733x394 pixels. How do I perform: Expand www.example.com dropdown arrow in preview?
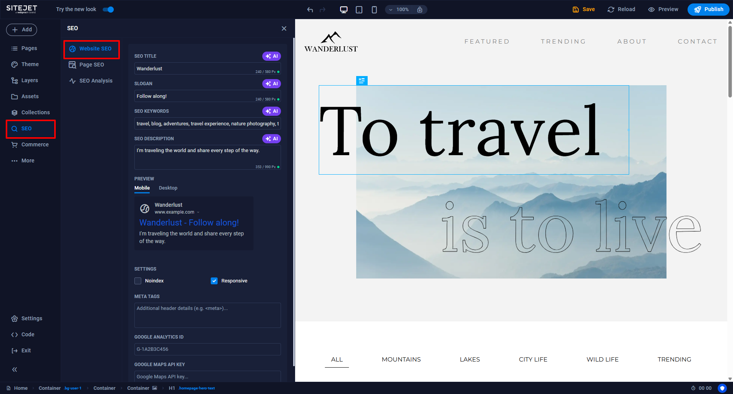(x=198, y=212)
